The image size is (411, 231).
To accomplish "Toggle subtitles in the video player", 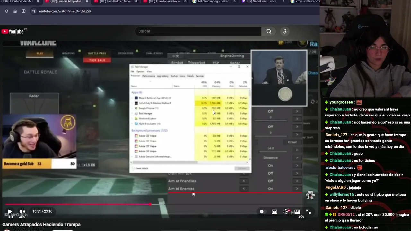I will click(x=275, y=211).
